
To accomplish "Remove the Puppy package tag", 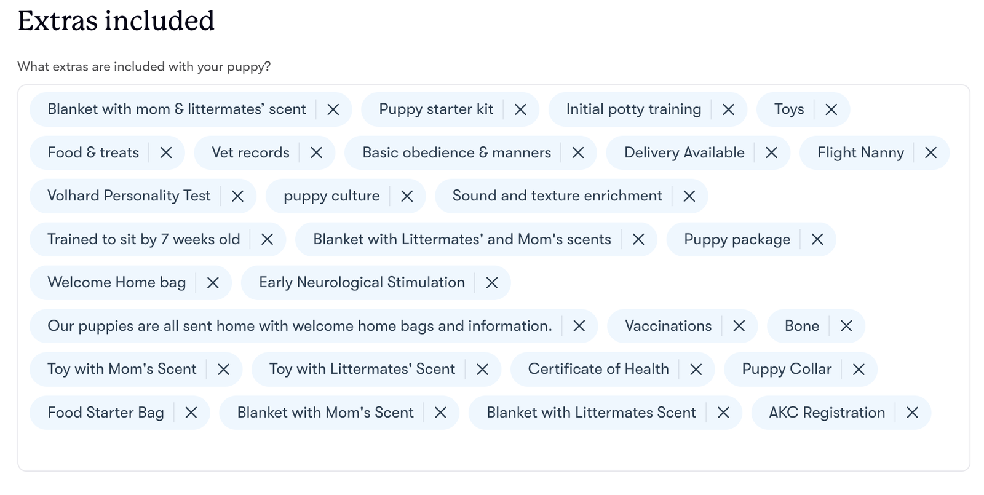I will click(x=817, y=239).
